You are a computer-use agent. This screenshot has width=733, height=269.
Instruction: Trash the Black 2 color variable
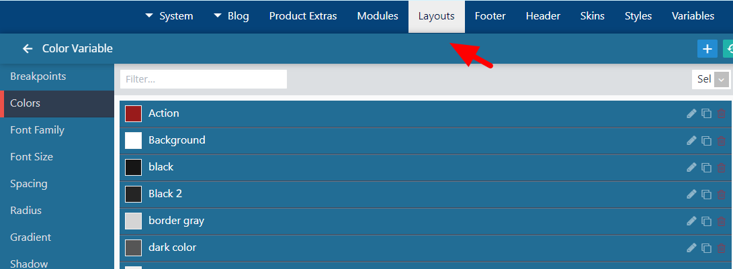tap(722, 195)
